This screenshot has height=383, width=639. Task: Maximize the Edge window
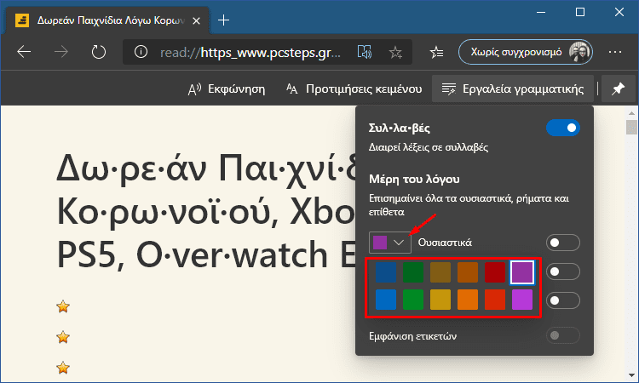point(580,12)
